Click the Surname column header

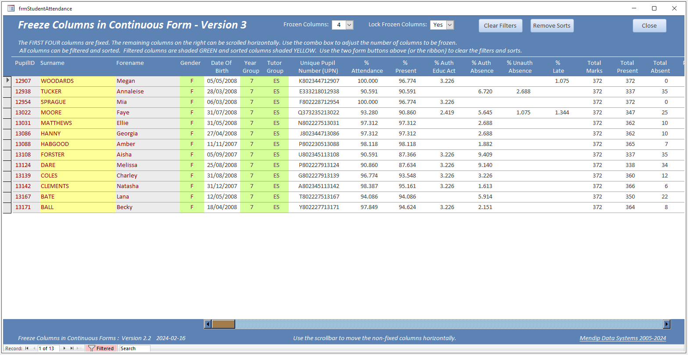52,63
